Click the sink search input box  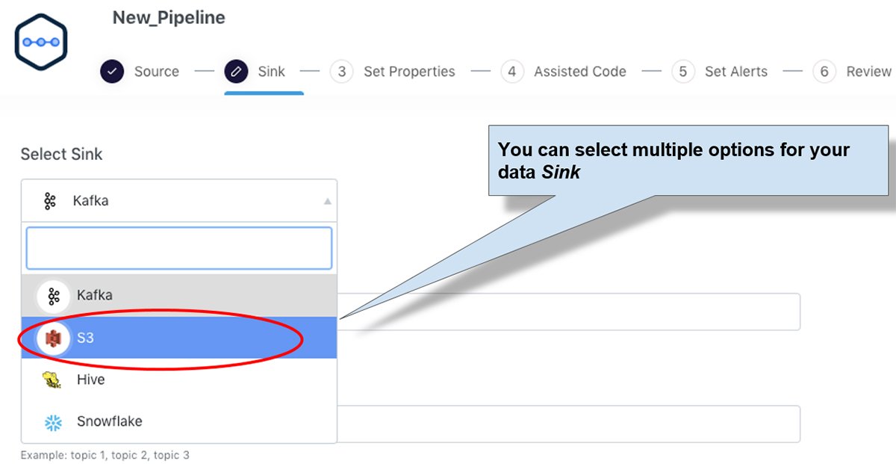pos(179,248)
